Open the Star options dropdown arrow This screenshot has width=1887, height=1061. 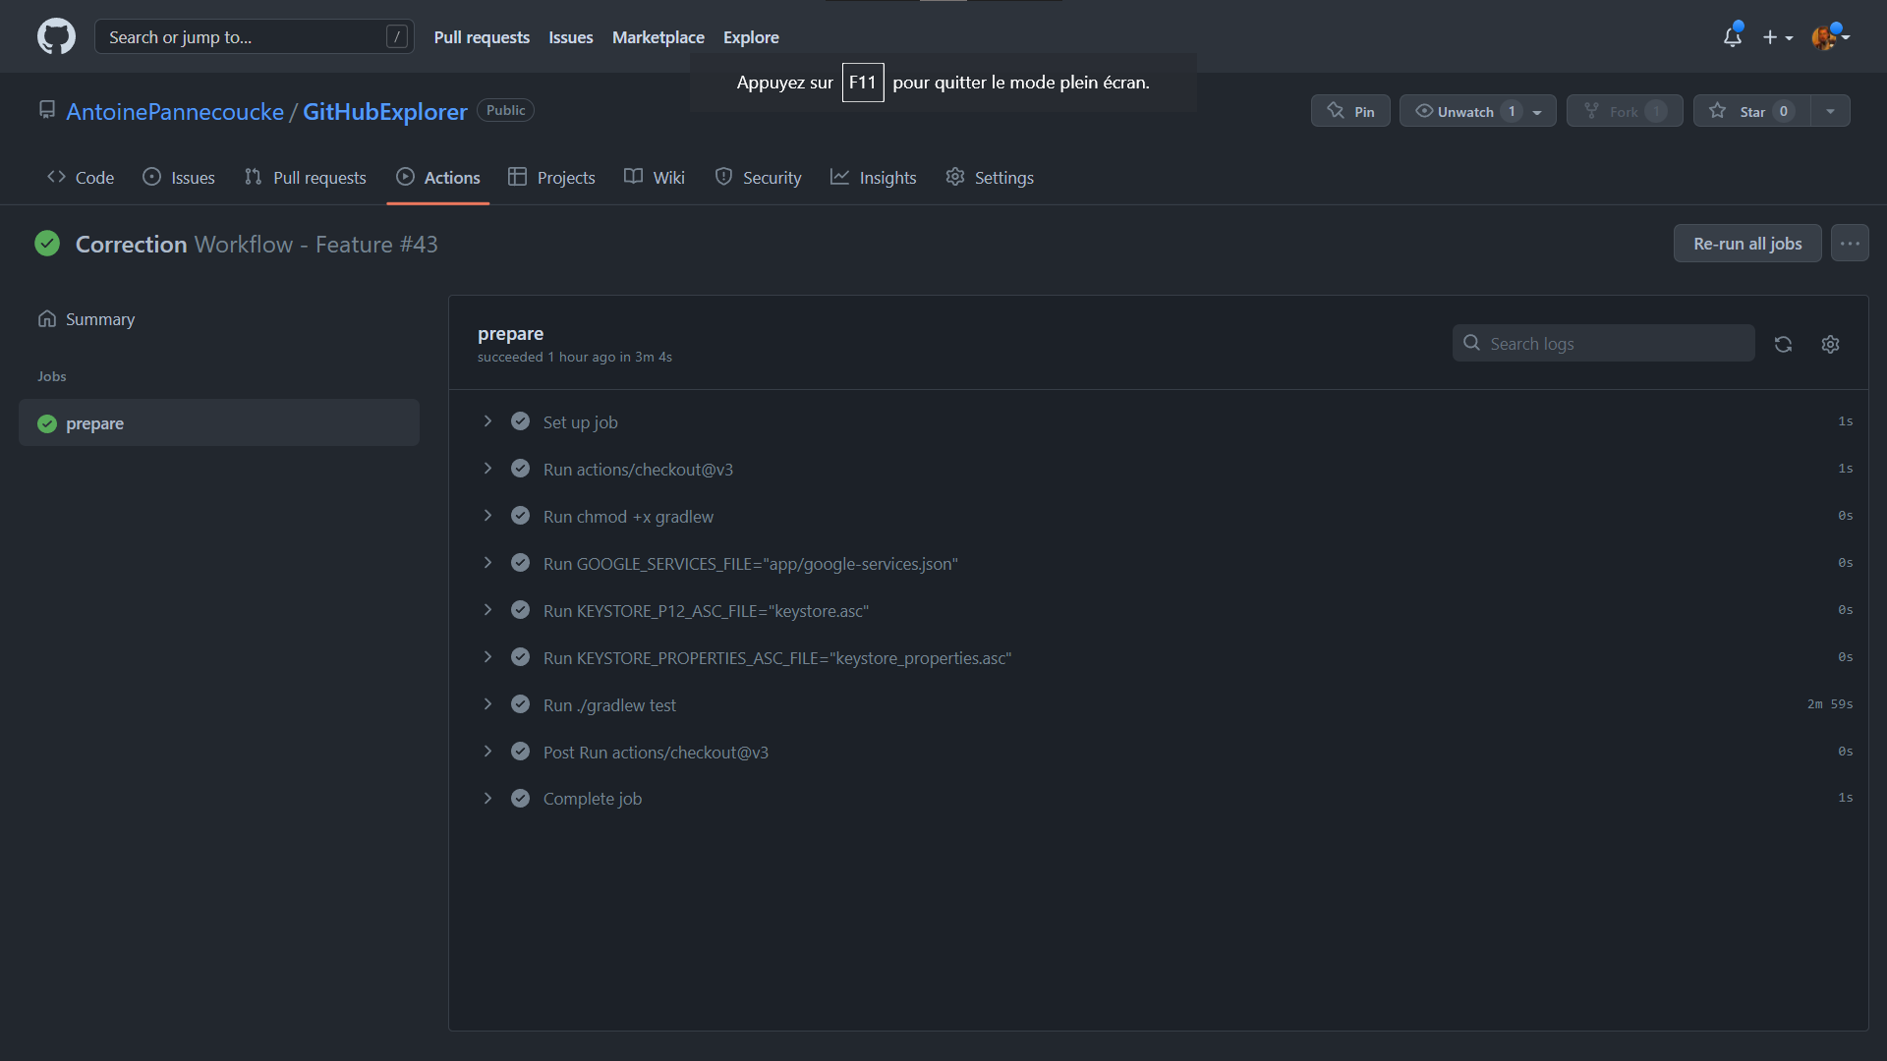point(1830,110)
